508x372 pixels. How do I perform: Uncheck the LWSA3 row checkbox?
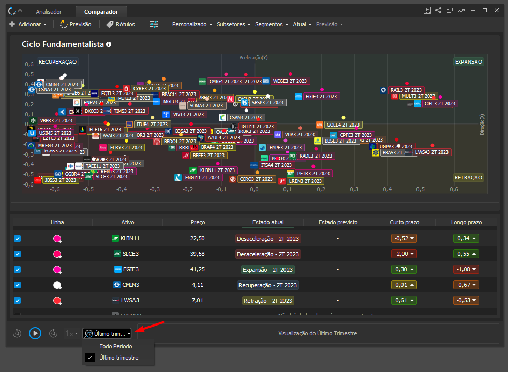point(18,301)
